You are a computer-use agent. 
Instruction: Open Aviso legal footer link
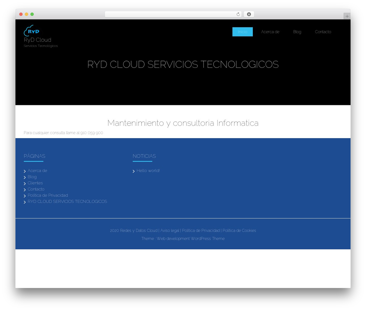(170, 230)
